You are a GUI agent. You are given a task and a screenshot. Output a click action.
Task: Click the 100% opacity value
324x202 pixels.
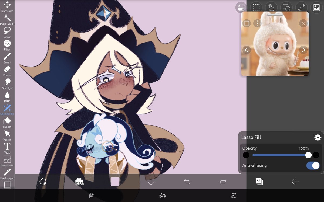tap(304, 148)
